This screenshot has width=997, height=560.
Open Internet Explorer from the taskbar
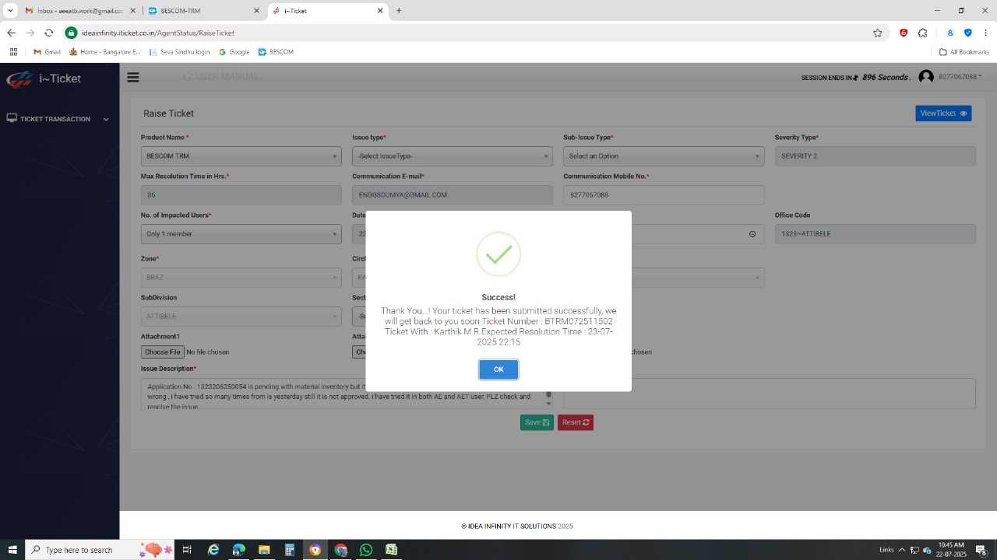tap(213, 550)
